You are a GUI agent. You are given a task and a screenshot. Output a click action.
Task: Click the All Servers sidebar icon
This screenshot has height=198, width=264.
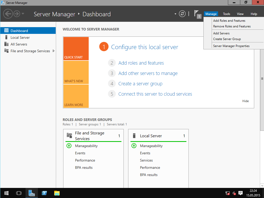pos(6,44)
